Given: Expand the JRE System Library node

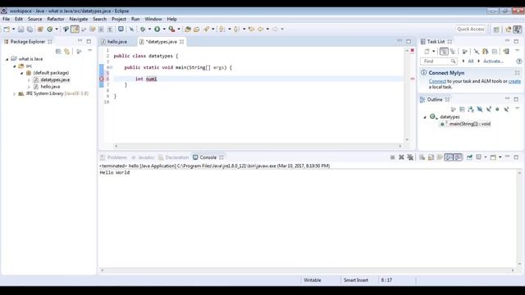Looking at the screenshot, I should pyautogui.click(x=15, y=94).
